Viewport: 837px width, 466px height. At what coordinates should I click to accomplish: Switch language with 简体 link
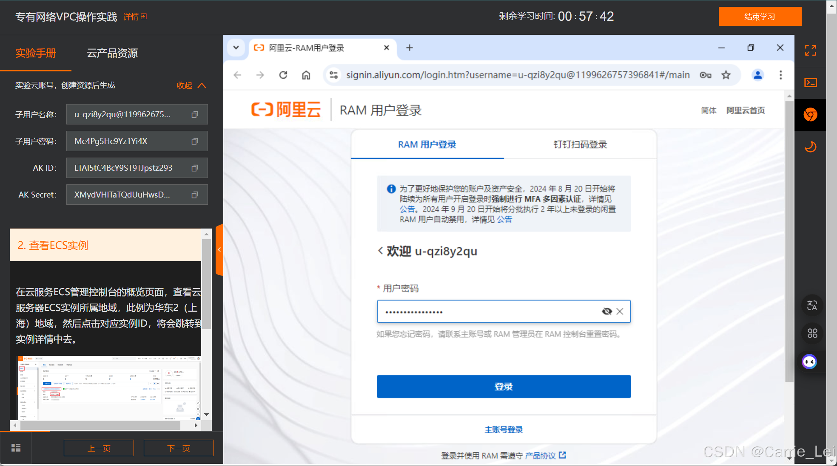pos(709,110)
